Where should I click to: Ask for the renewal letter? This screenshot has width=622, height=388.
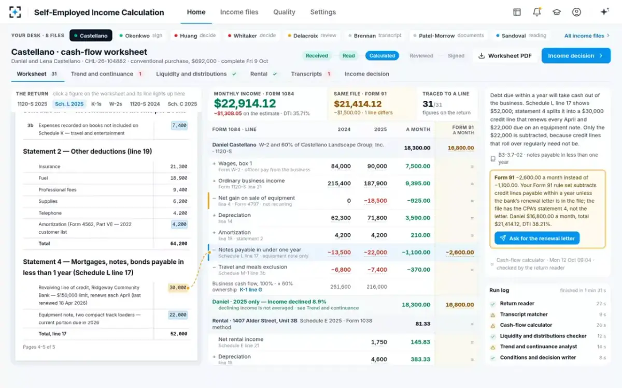pyautogui.click(x=536, y=238)
